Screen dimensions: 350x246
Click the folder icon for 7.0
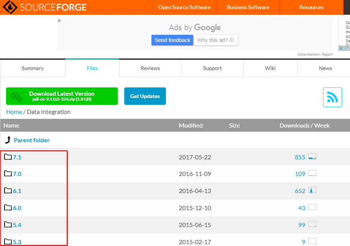click(8, 173)
